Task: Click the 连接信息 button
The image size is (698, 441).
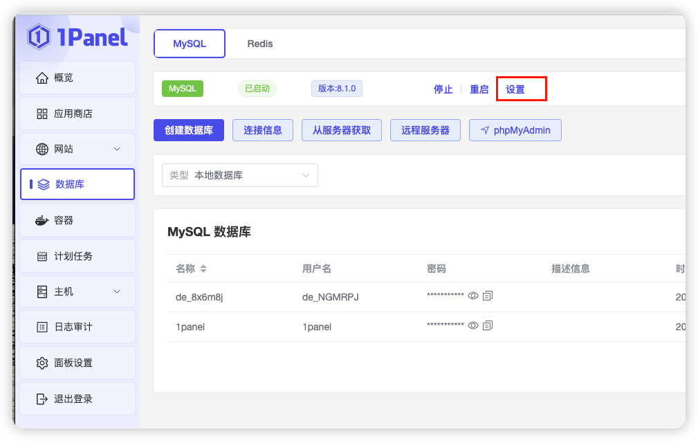Action: (x=263, y=130)
